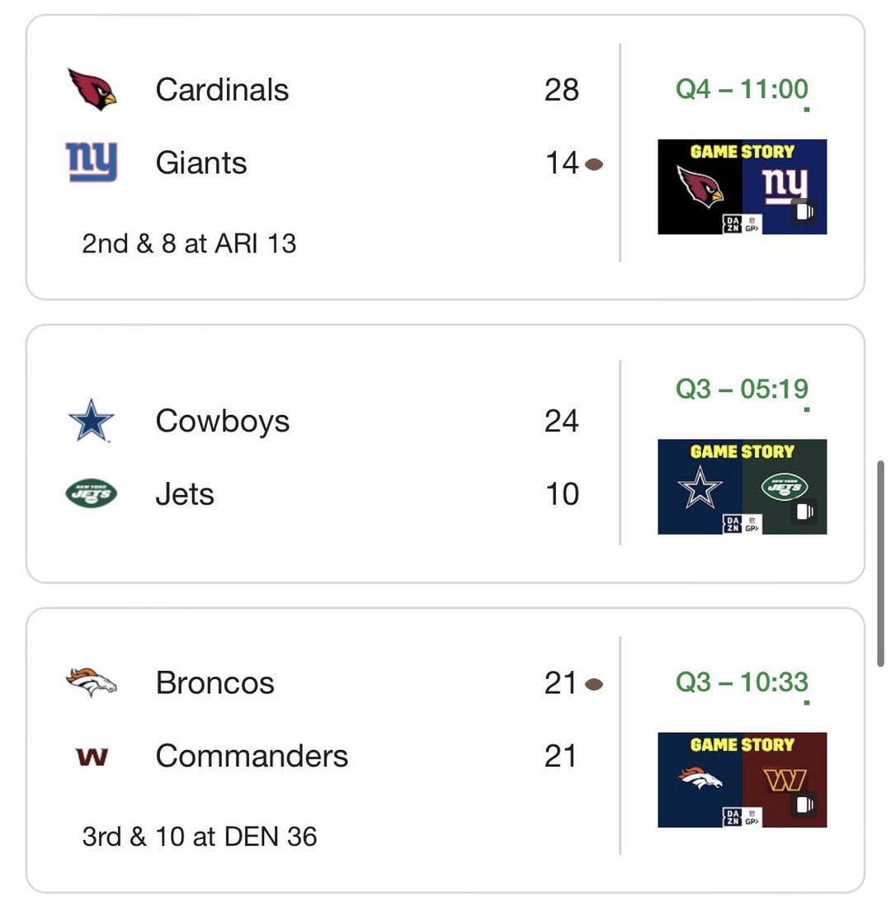This screenshot has height=906, width=891.
Task: Click the possession football icon beside Broncos
Action: pyautogui.click(x=594, y=685)
